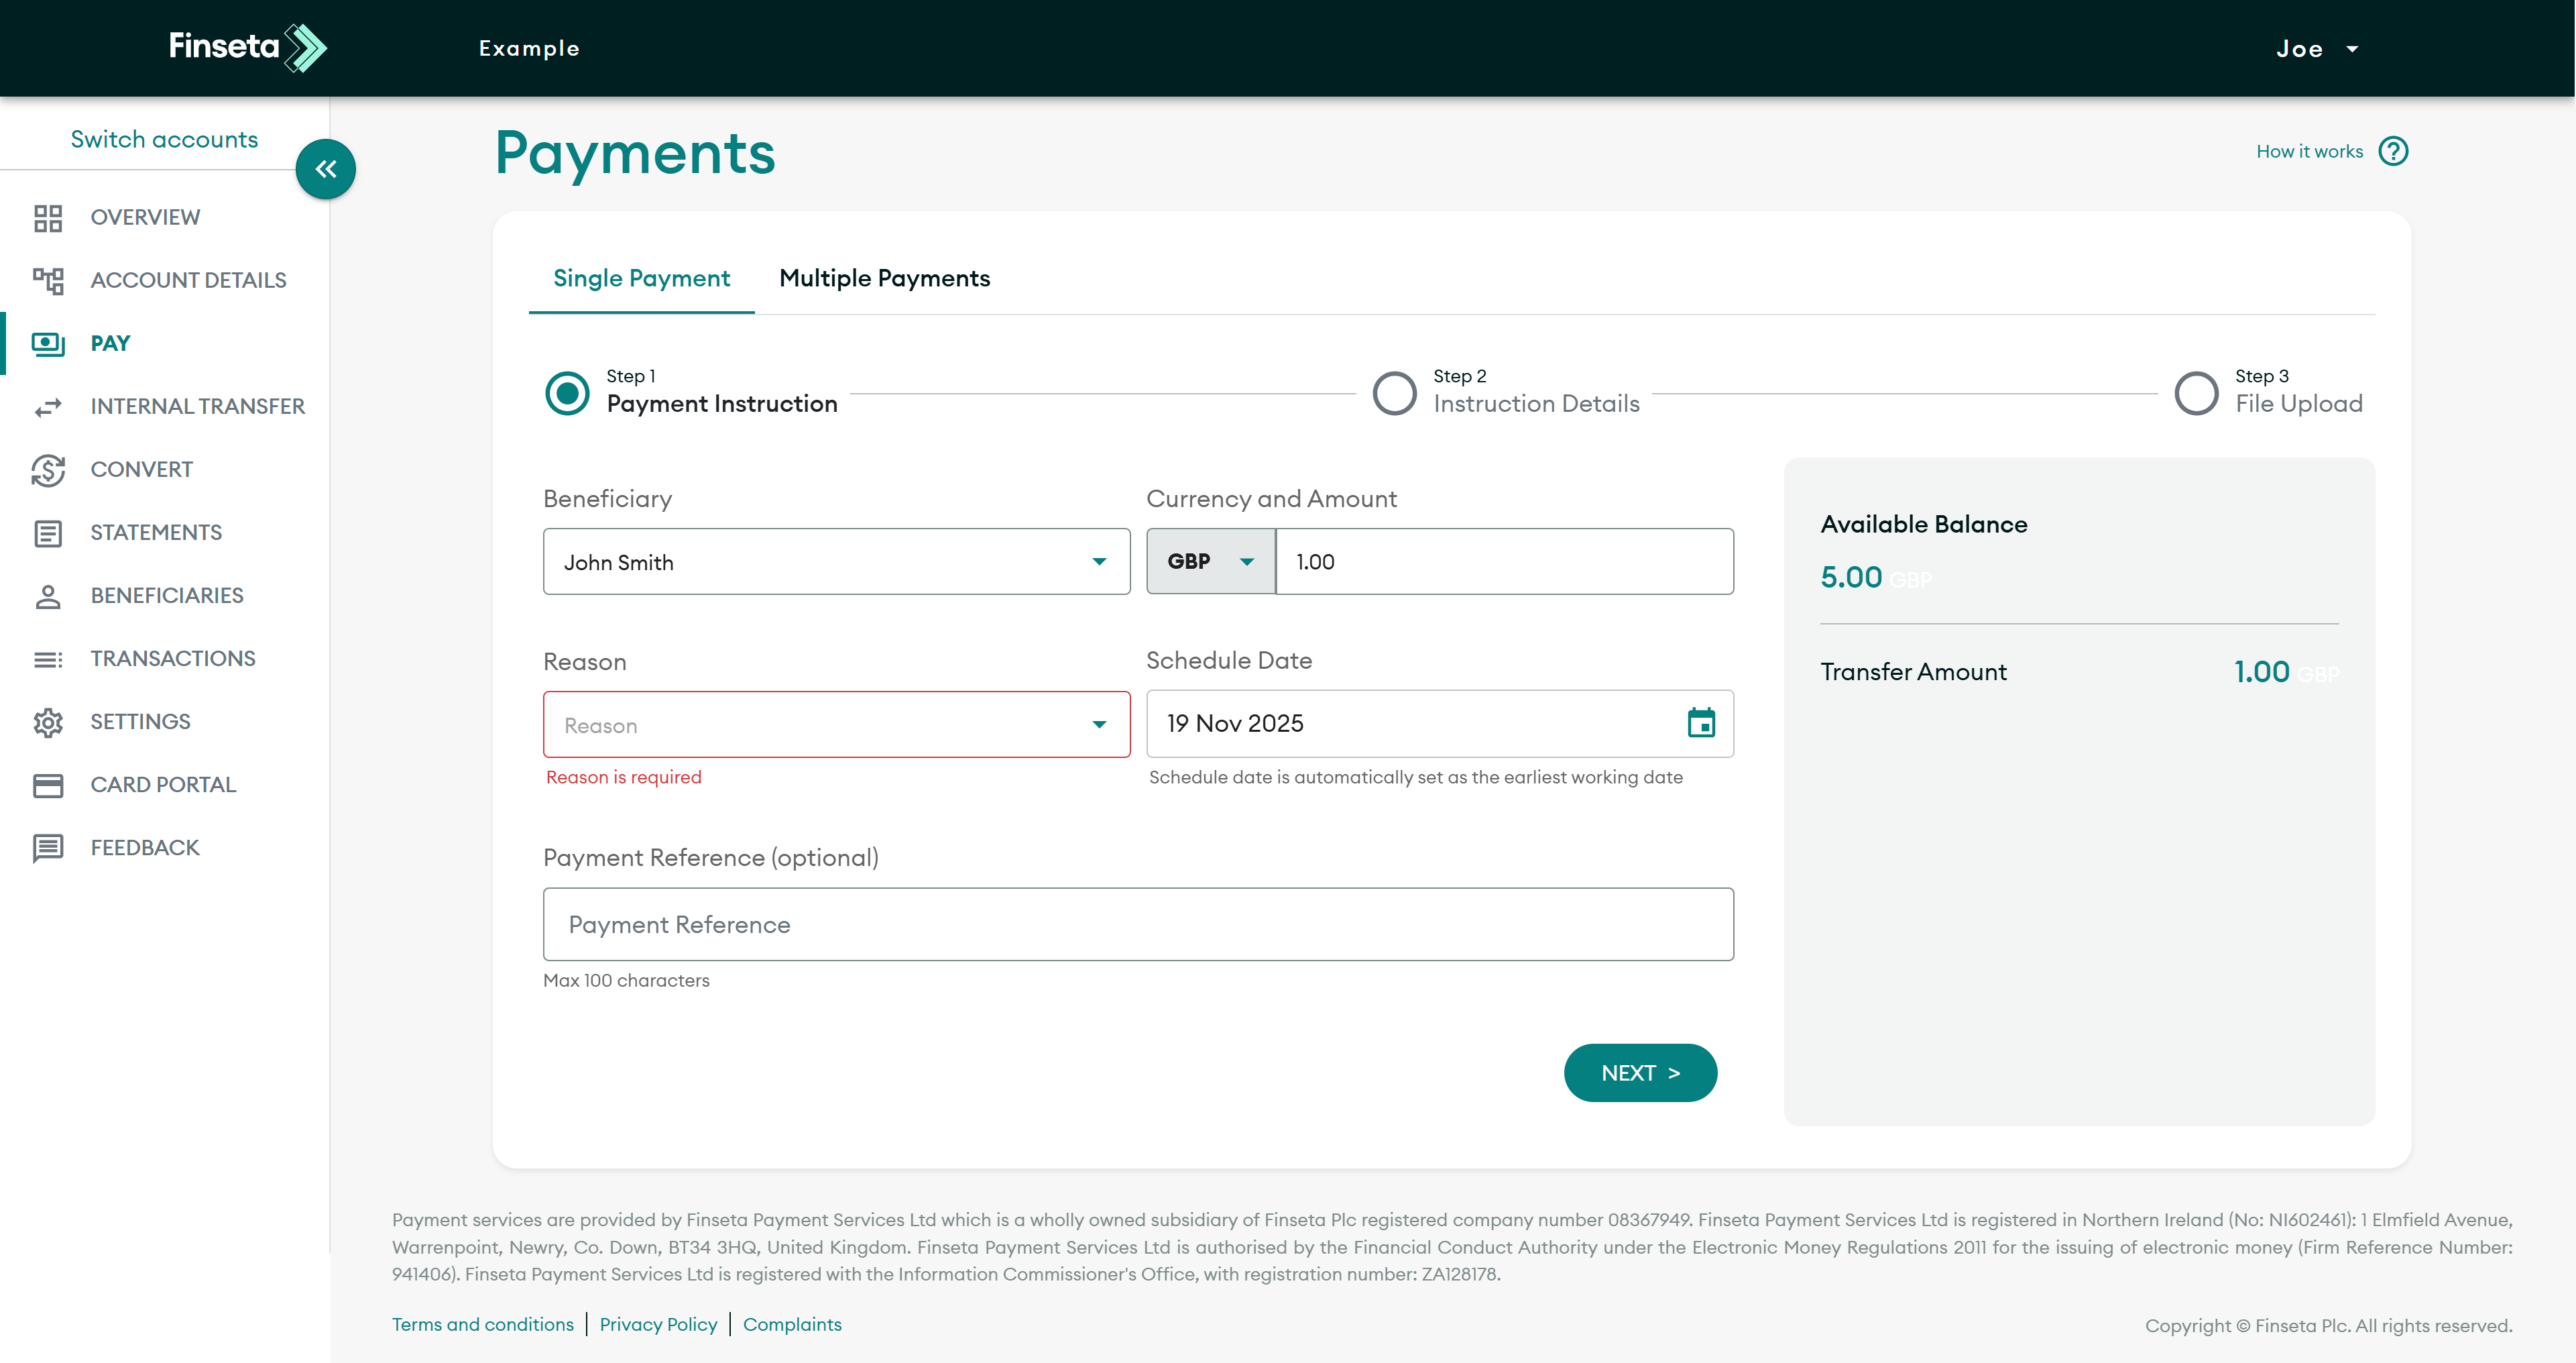Click into the Payment Reference input field
This screenshot has height=1363, width=2576.
click(x=1138, y=924)
